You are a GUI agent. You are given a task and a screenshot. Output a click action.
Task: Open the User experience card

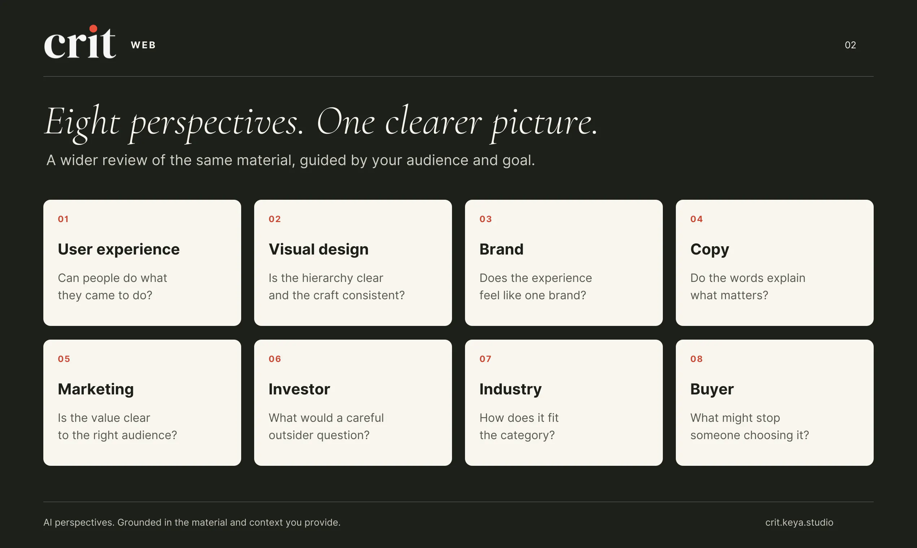142,262
